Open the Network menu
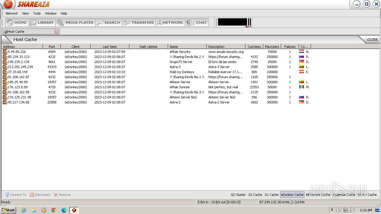This screenshot has height=214, width=381. 12,13
